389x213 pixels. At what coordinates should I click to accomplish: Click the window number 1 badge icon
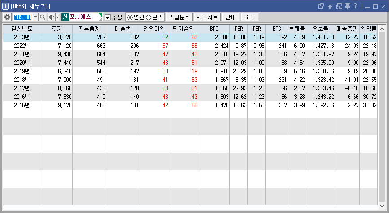[5, 6]
